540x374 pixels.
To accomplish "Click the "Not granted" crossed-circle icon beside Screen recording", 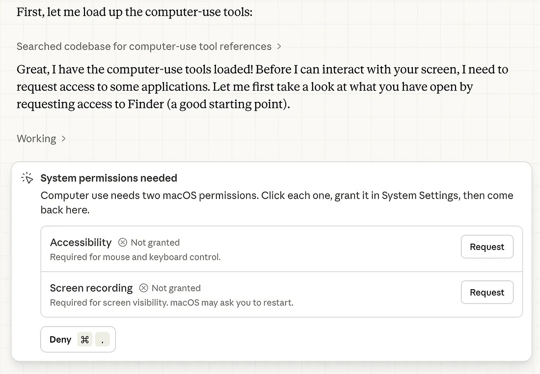I will click(x=143, y=288).
